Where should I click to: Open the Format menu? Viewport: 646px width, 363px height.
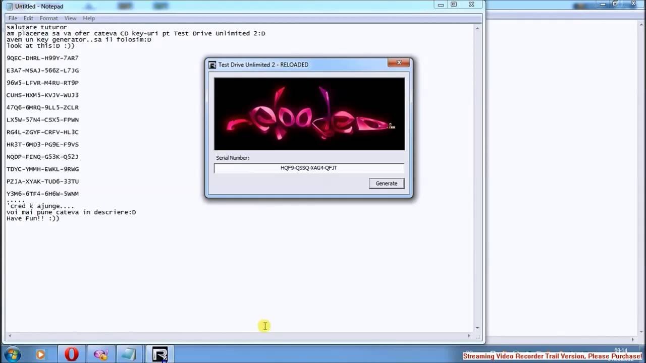pos(49,18)
